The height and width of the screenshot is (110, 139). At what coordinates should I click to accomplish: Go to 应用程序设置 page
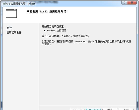pos(14,32)
